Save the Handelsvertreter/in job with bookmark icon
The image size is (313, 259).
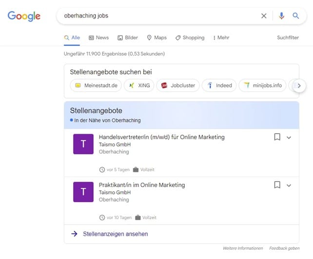point(277,137)
